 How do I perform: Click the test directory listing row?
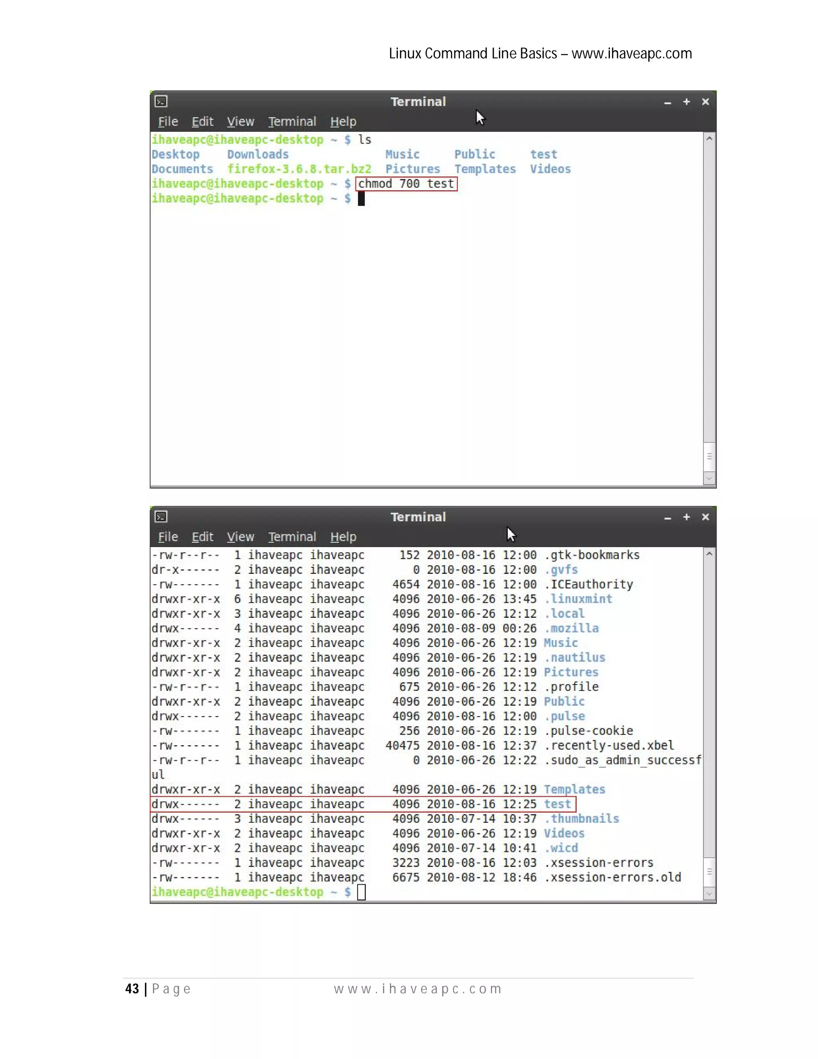point(363,804)
